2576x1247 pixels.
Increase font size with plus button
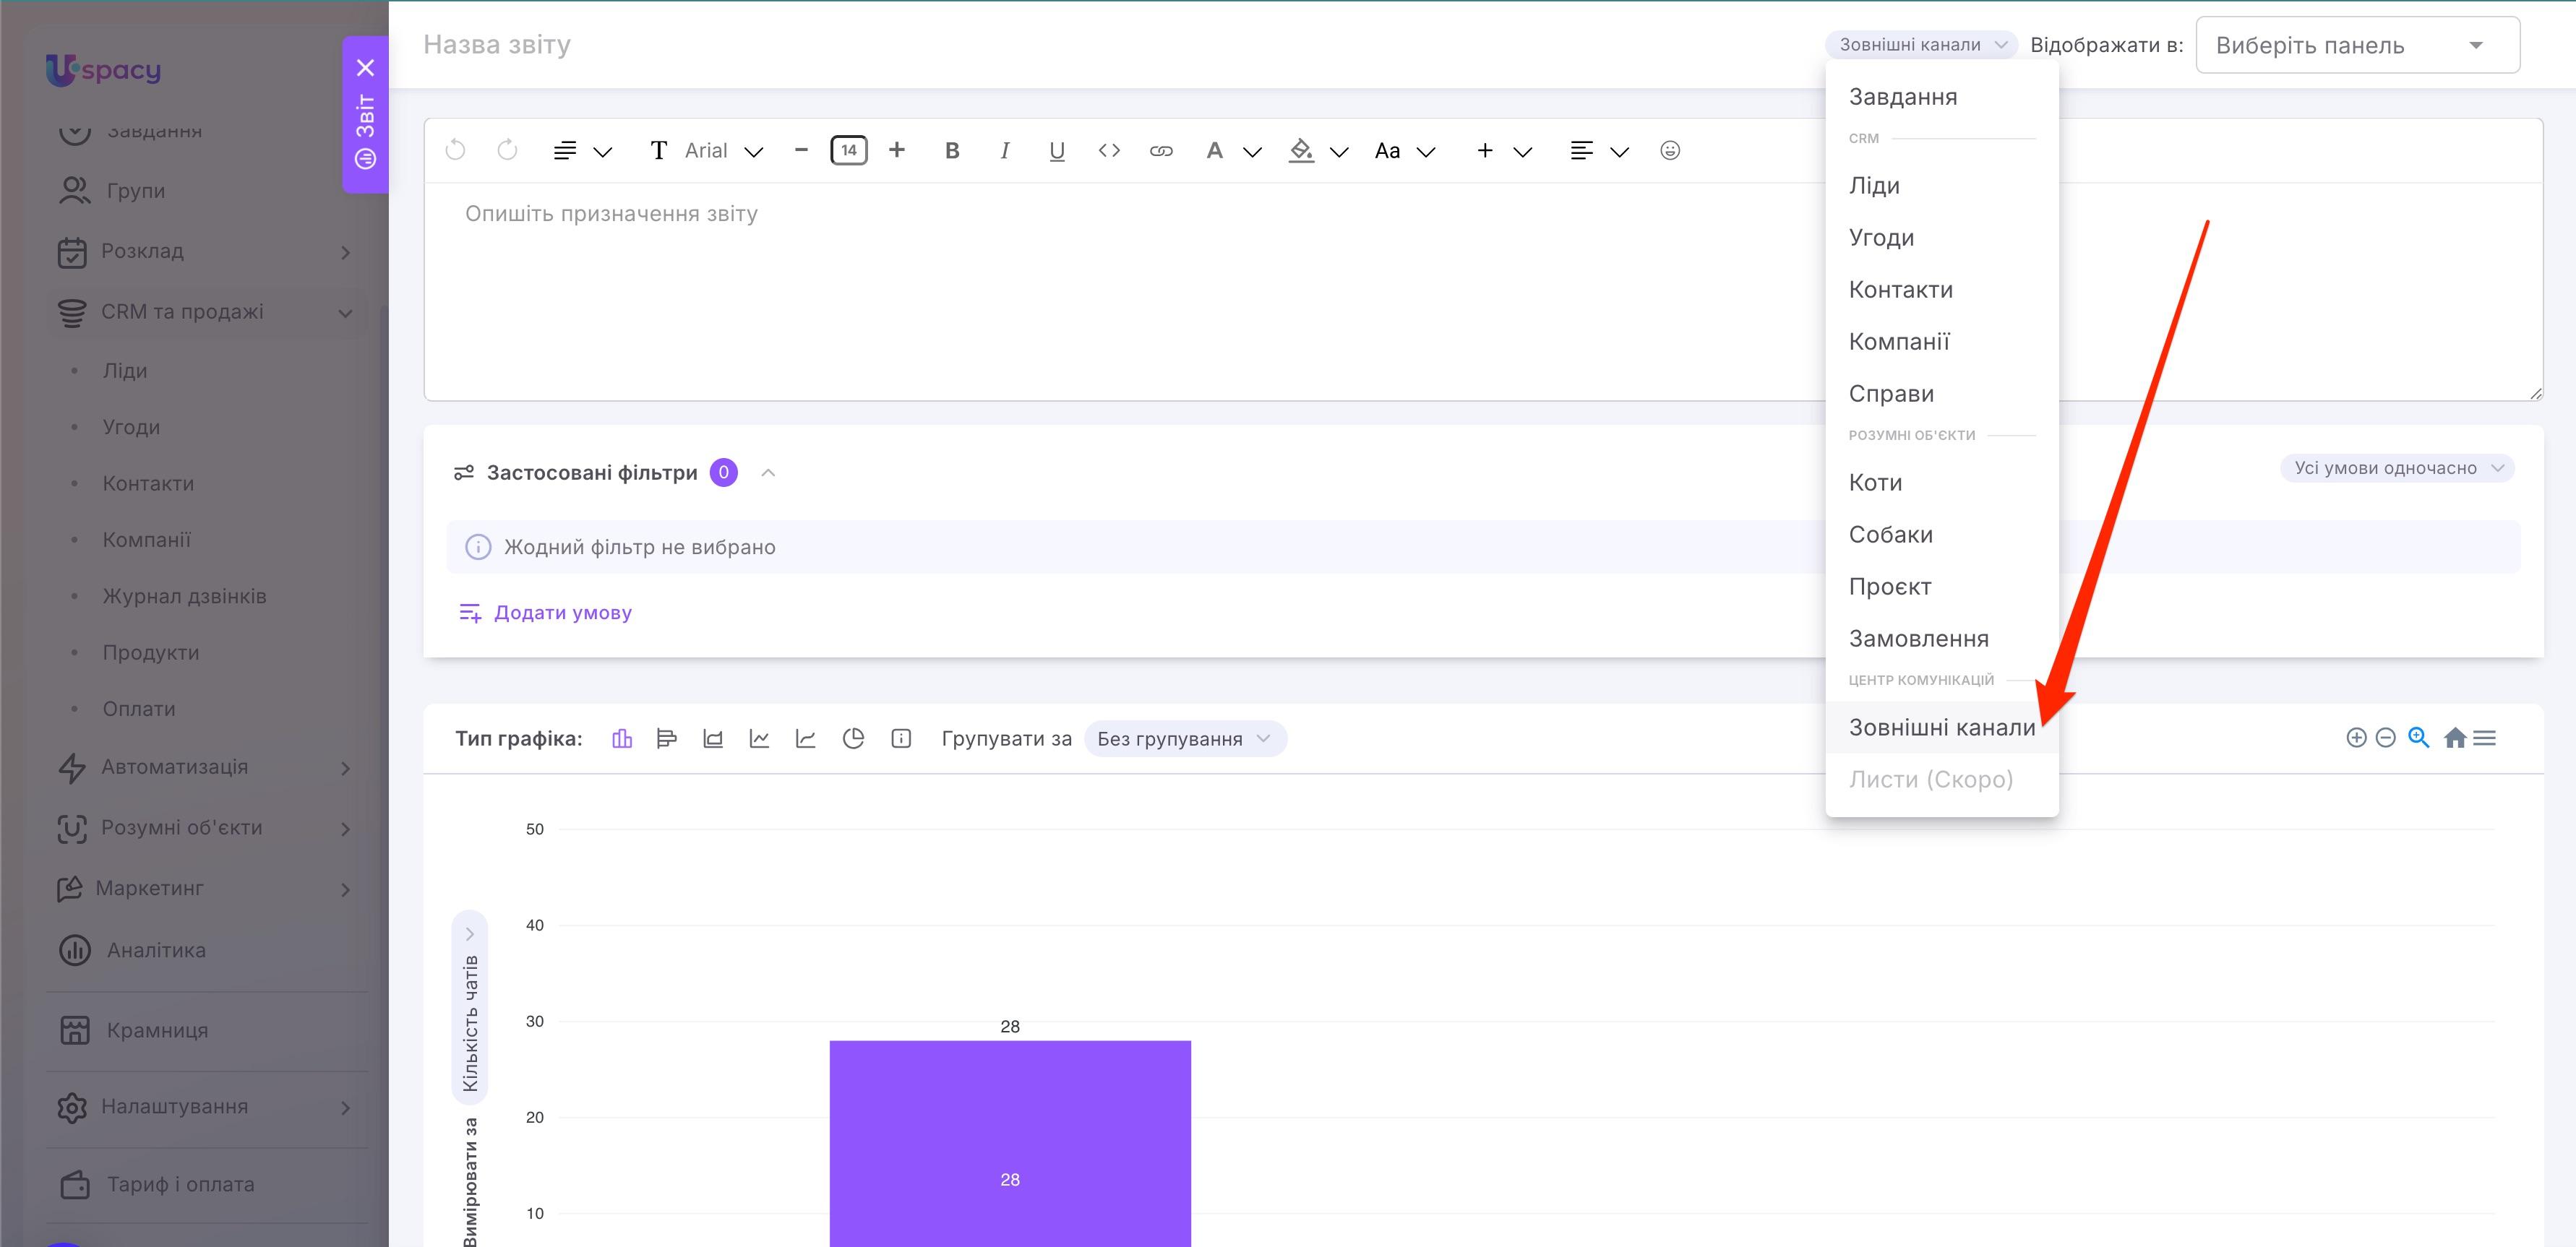897,150
